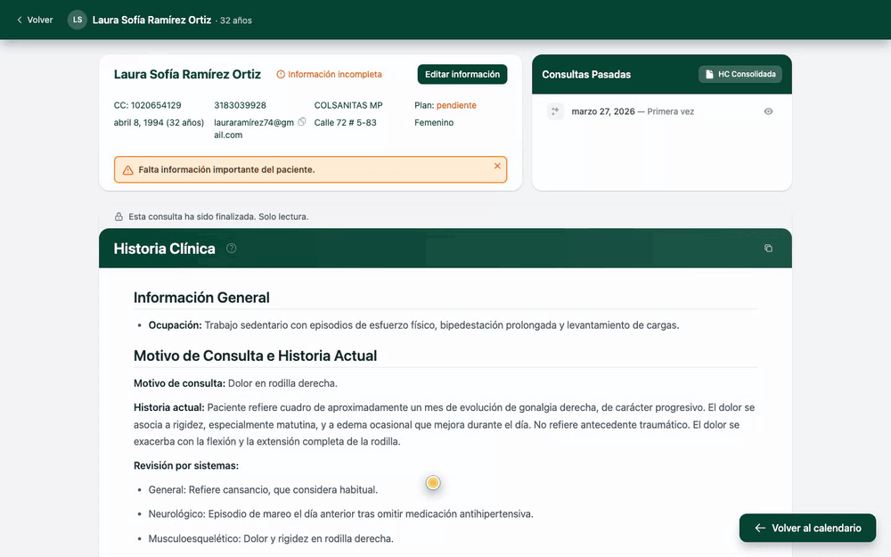View the marzo 27, 2026 consultation
This screenshot has width=891, height=557.
[x=768, y=111]
